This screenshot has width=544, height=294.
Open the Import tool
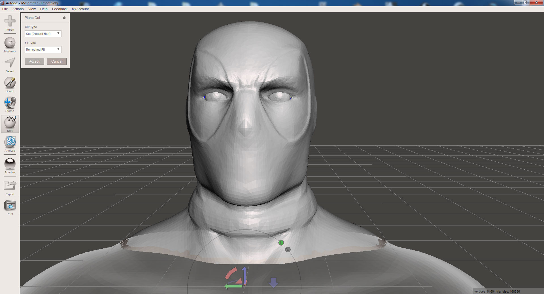tap(10, 23)
